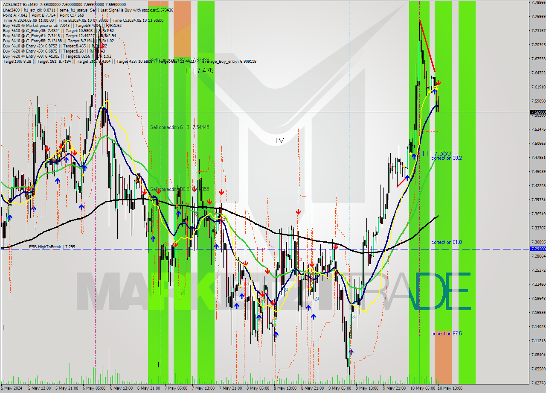Screen dimensions: 546x393
Task: Click the bottom price label starting 7.0277
Action: point(538,383)
